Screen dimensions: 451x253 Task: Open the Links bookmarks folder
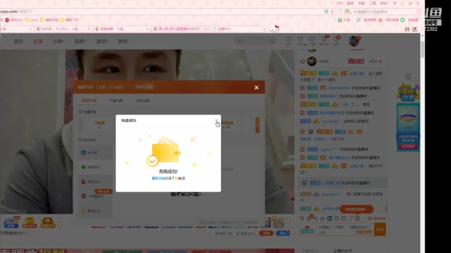[x=32, y=20]
